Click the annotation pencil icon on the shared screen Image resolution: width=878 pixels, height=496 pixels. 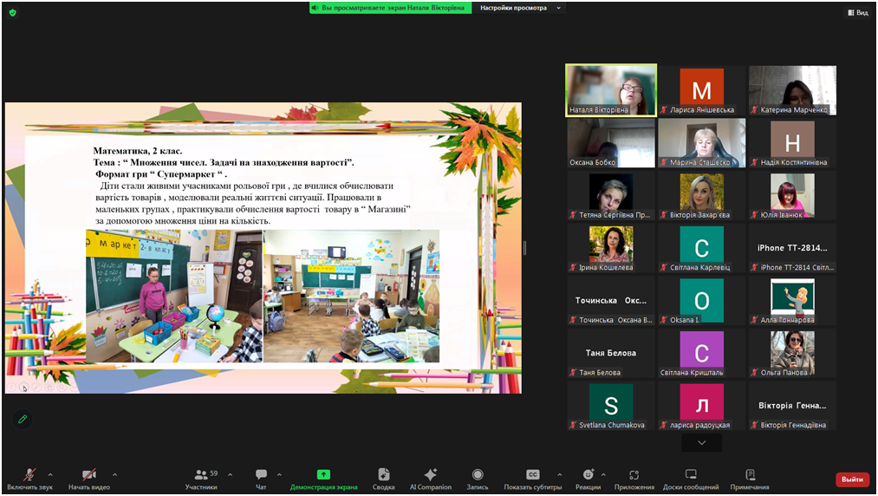point(23,419)
